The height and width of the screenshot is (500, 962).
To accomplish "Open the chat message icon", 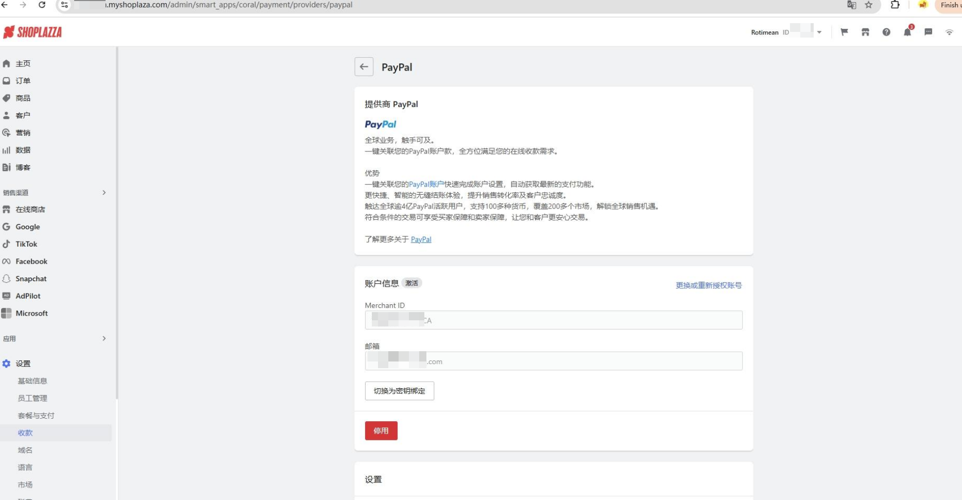I will (x=929, y=32).
